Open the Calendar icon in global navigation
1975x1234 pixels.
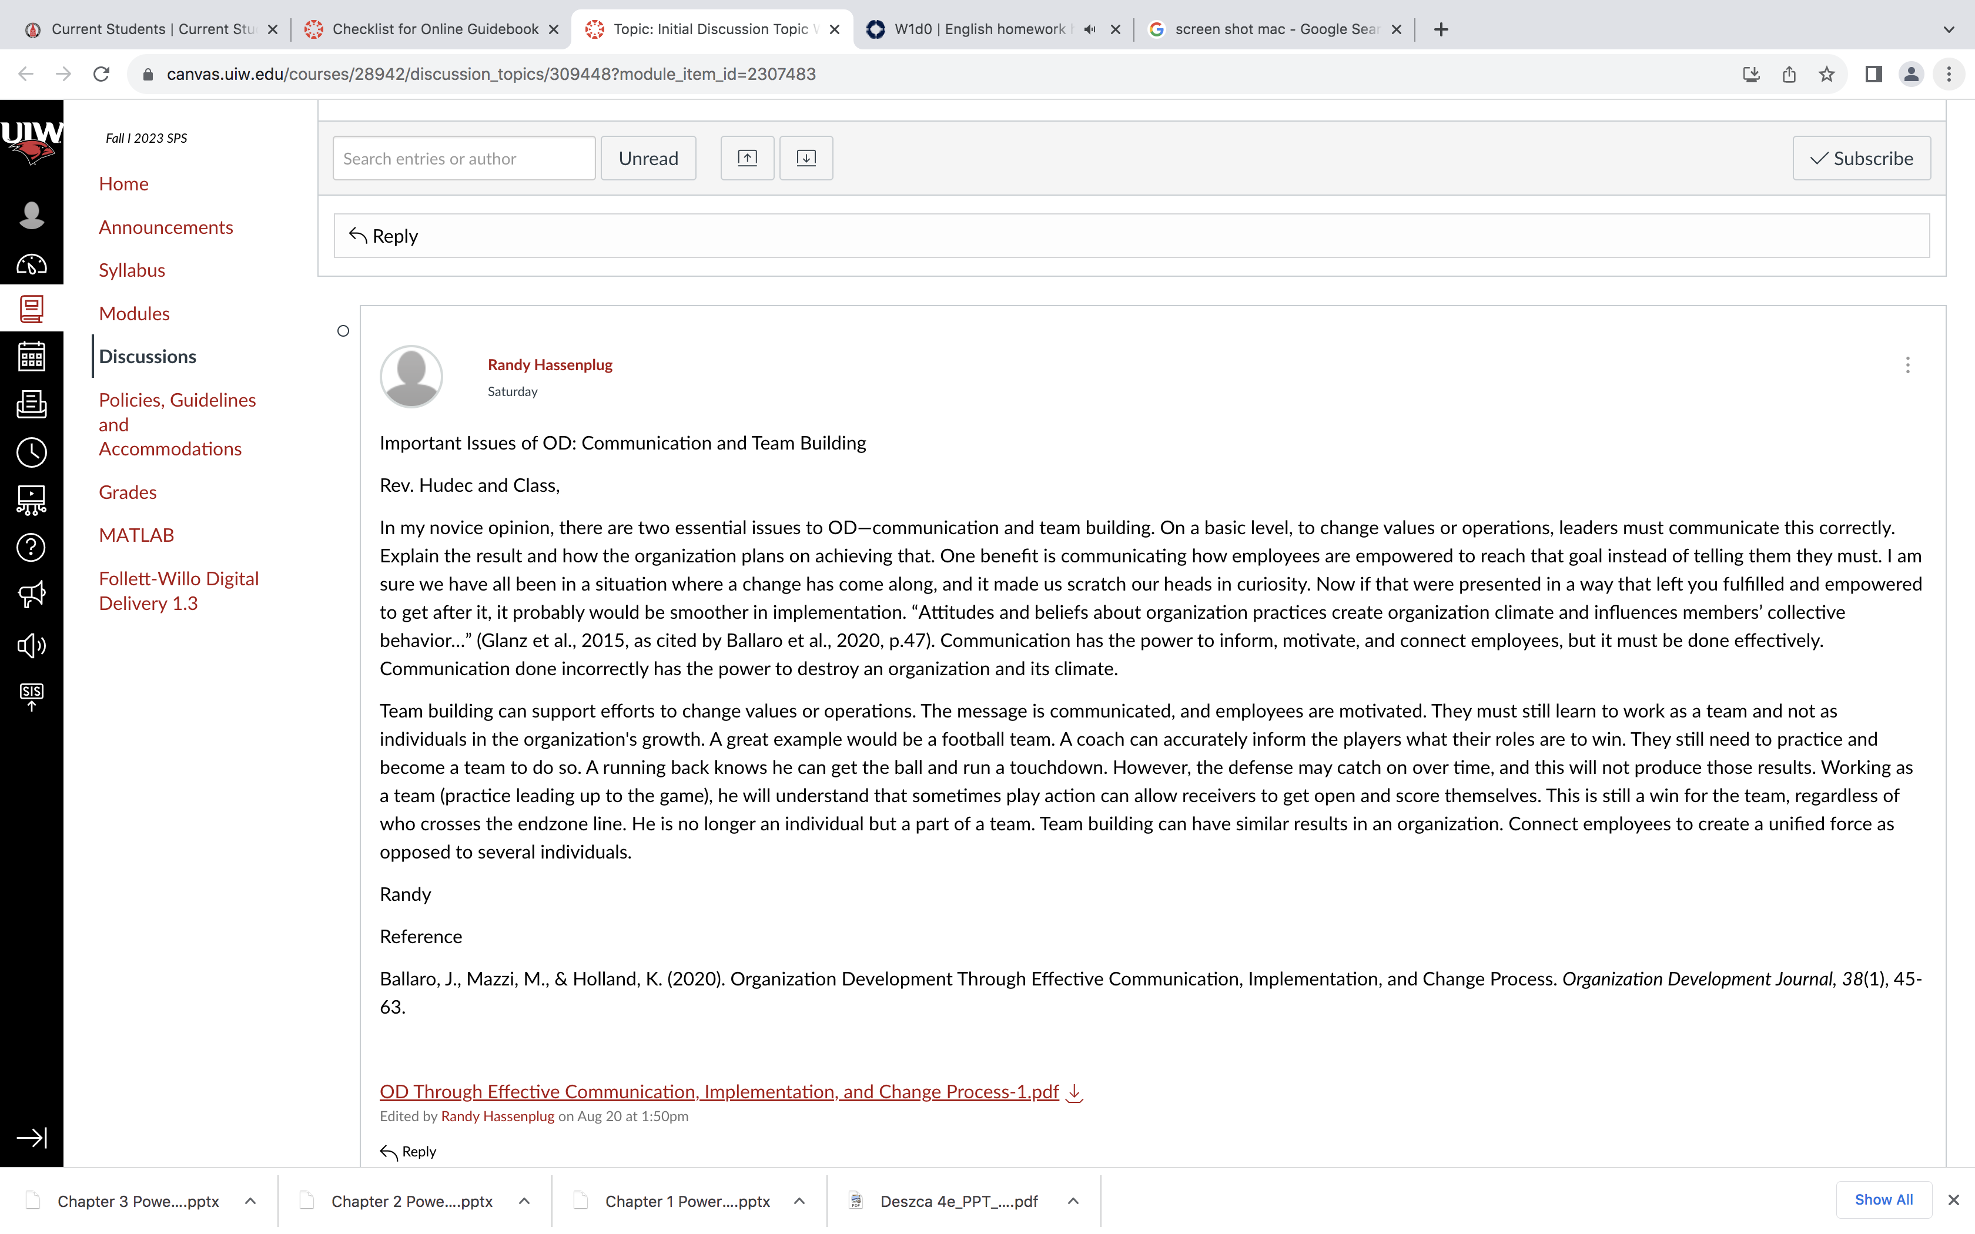(x=31, y=357)
